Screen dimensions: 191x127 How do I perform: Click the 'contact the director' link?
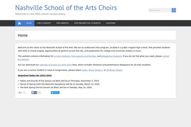pyautogui.click(x=166, y=56)
